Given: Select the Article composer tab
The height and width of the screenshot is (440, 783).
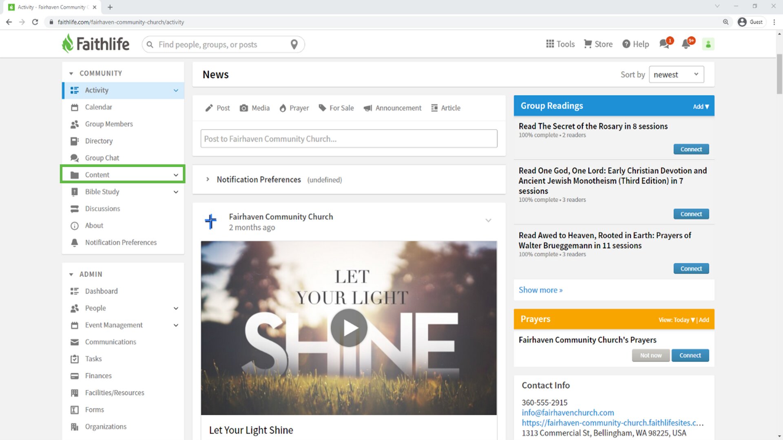Looking at the screenshot, I should pyautogui.click(x=446, y=108).
